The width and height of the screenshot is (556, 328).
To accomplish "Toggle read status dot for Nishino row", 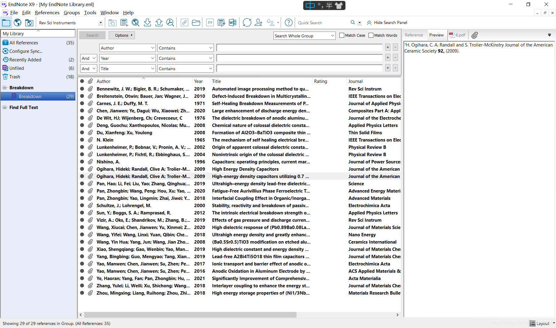I will [x=82, y=162].
